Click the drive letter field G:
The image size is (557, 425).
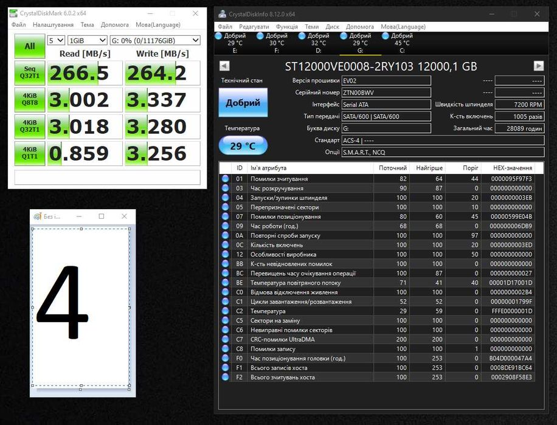pyautogui.click(x=386, y=128)
